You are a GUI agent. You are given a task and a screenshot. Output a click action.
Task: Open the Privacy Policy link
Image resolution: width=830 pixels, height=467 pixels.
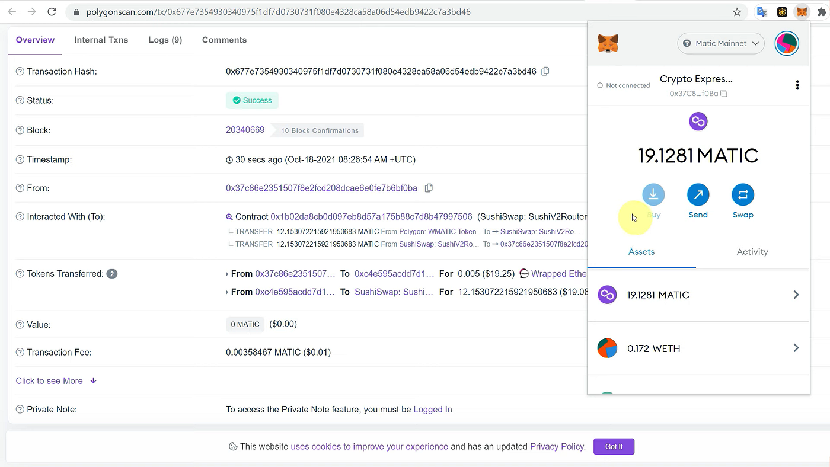pyautogui.click(x=557, y=446)
